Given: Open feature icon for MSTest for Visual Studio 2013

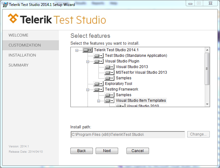Looking at the screenshot, I should [109, 72].
